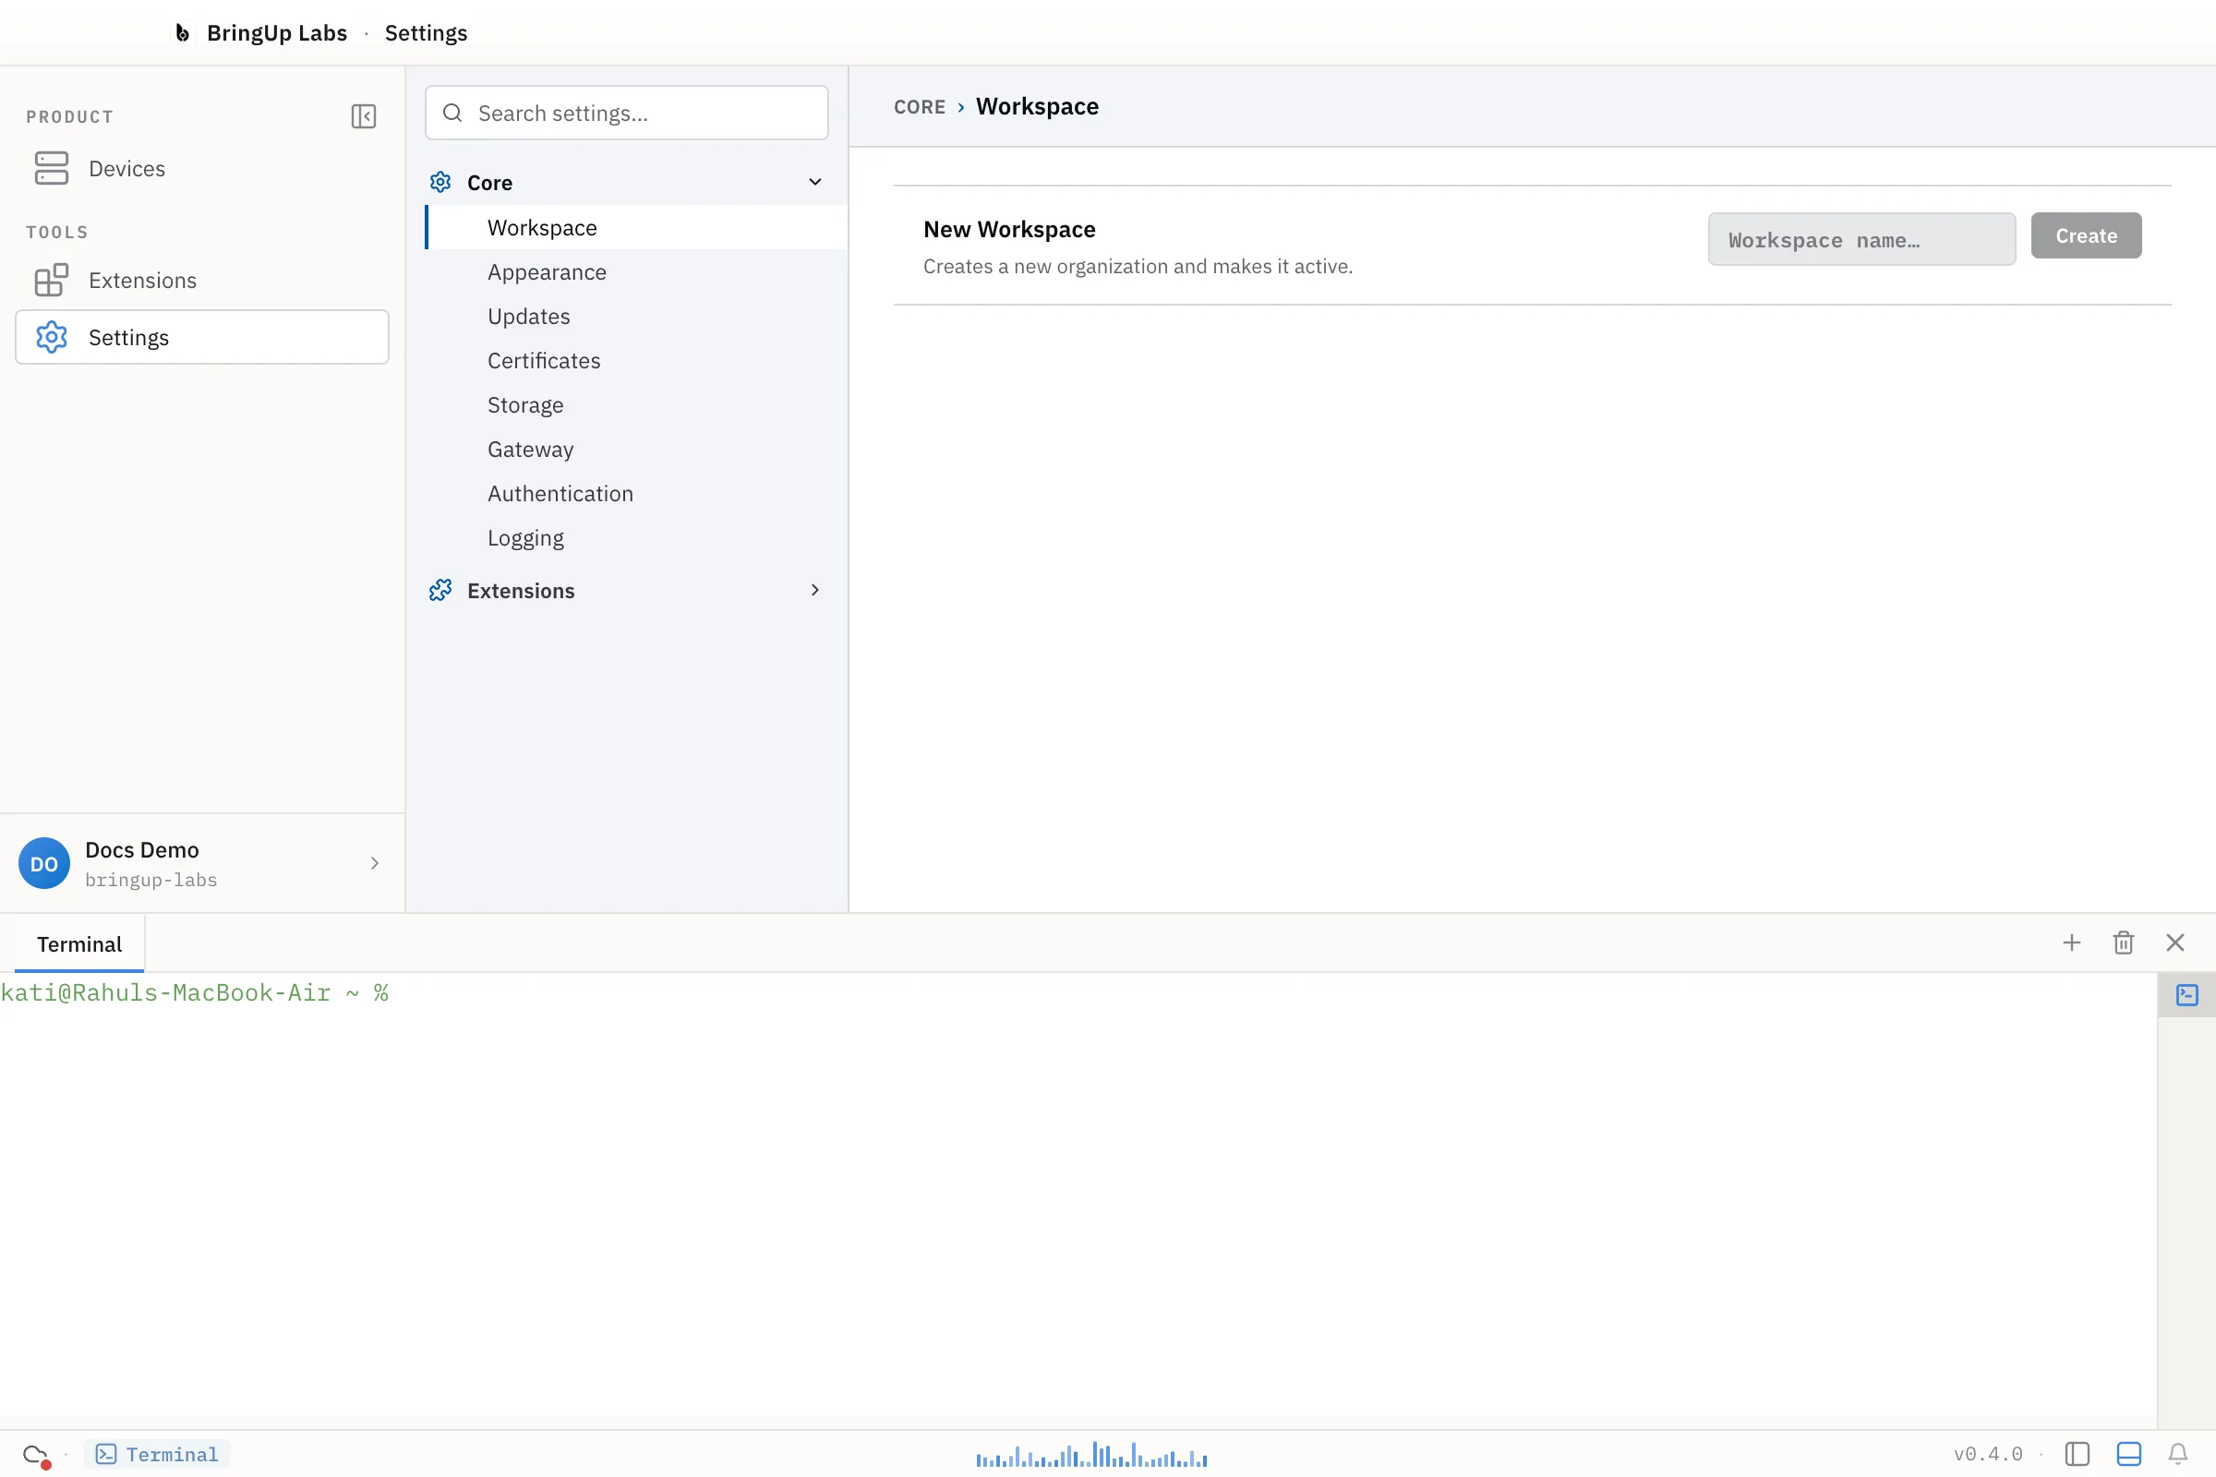Open the Docs Demo workspace switcher
This screenshot has width=2216, height=1477.
pyautogui.click(x=201, y=863)
